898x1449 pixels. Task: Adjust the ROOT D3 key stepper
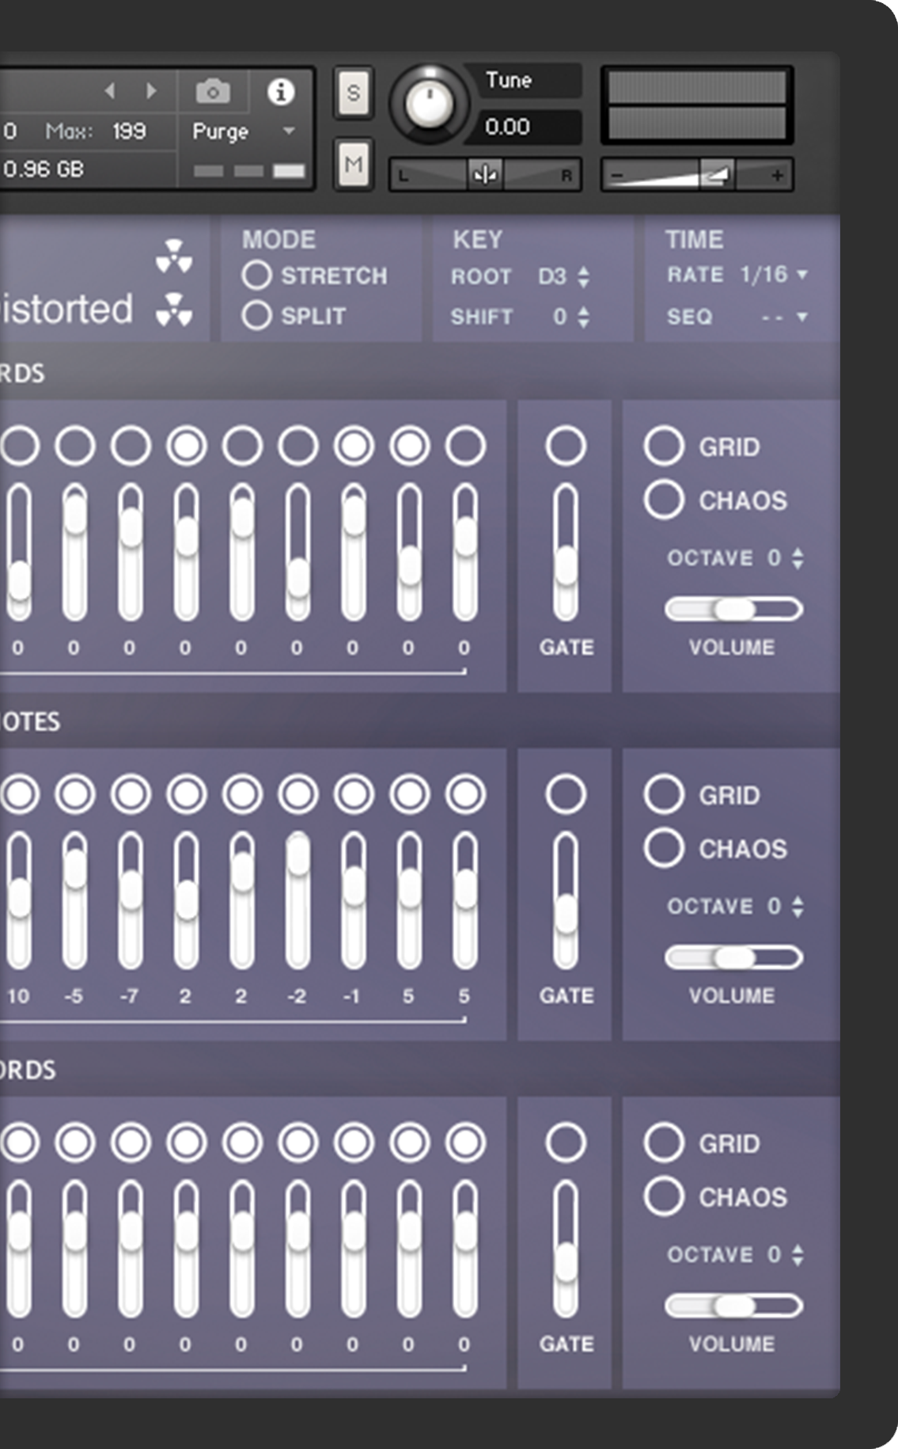click(x=584, y=276)
